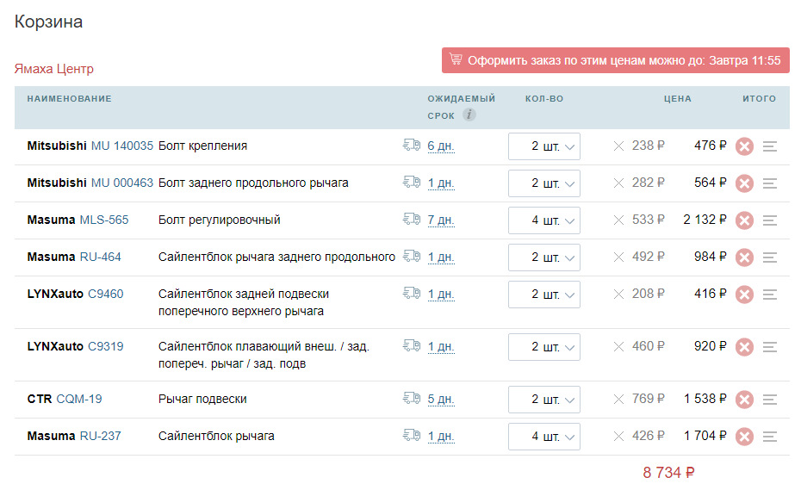Open quantity dropdown for CTR CQM-19
801x490 pixels.
point(544,400)
